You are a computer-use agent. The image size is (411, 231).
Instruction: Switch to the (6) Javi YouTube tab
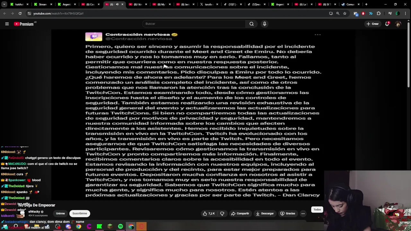186,4
